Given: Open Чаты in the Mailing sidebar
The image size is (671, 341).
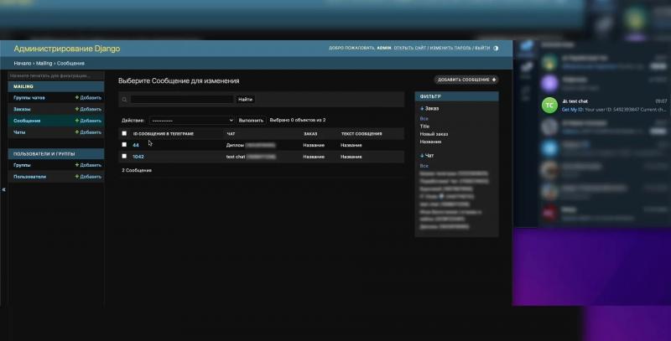Looking at the screenshot, I should pos(19,132).
